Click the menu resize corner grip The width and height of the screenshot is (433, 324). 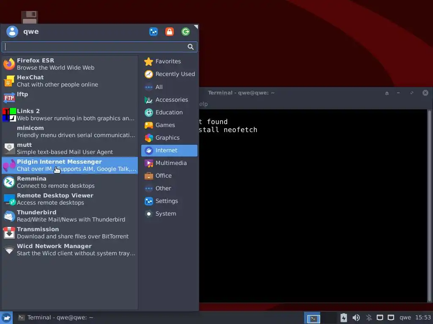[x=196, y=27]
